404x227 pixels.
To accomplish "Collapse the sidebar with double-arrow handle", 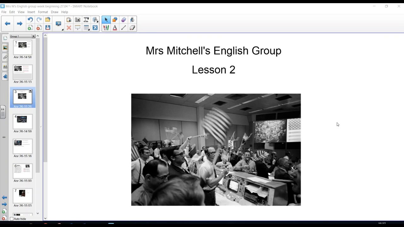I will click(3, 112).
